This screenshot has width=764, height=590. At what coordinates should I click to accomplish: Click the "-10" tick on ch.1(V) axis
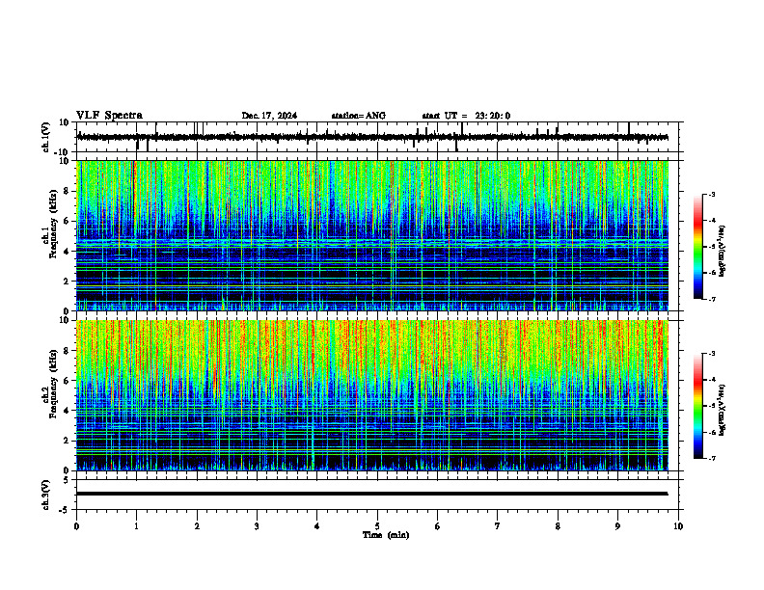[63, 152]
